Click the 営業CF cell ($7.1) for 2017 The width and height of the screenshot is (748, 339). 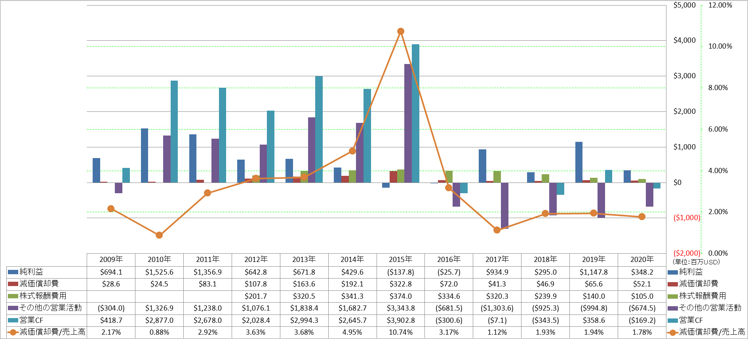click(497, 320)
